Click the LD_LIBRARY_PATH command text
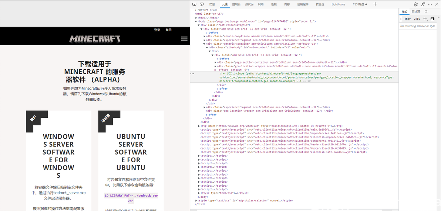Screen dimensions: 441x211 coord(131,198)
